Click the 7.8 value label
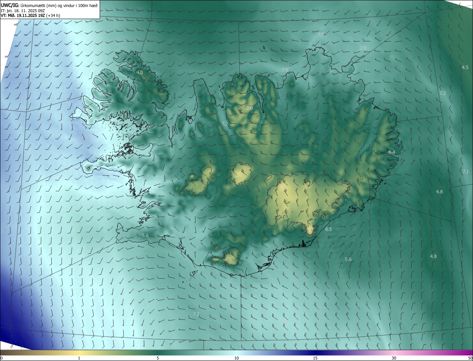The width and height of the screenshot is (473, 361). point(285,70)
